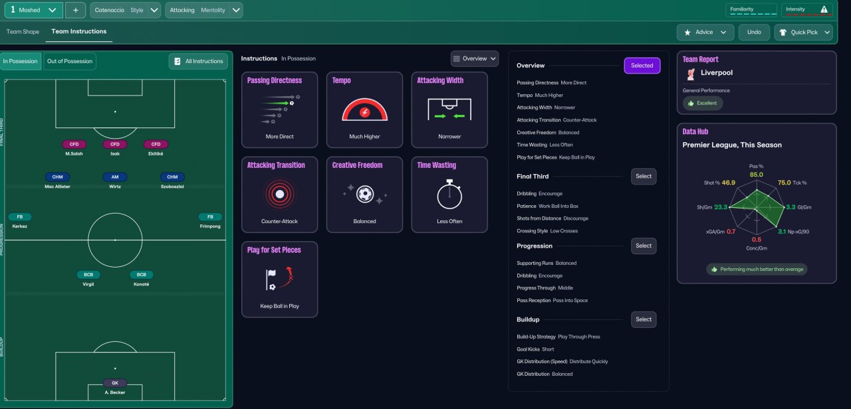Click the Undo button
This screenshot has width=851, height=409.
[754, 32]
